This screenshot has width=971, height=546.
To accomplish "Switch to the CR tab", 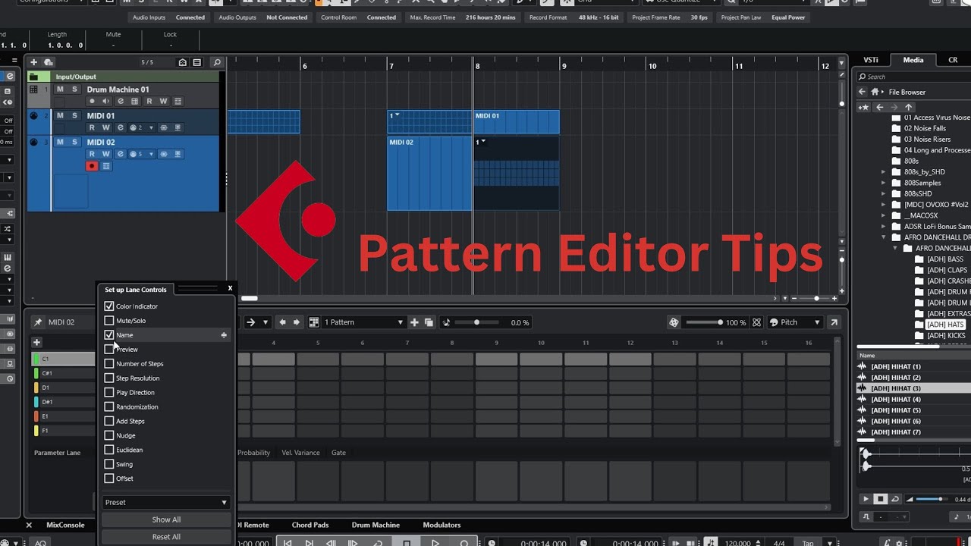I will click(x=953, y=60).
